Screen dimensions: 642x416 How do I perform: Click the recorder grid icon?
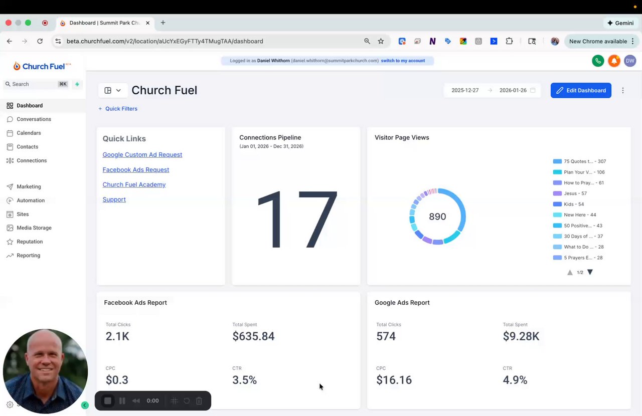174,401
